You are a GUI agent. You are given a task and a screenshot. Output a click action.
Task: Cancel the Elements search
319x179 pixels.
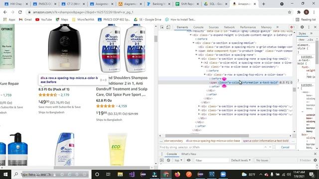[x=285, y=147]
